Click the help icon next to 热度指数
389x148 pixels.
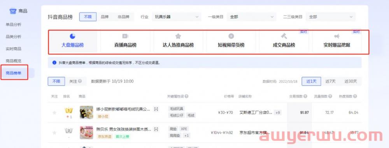pyautogui.click(x=355, y=96)
